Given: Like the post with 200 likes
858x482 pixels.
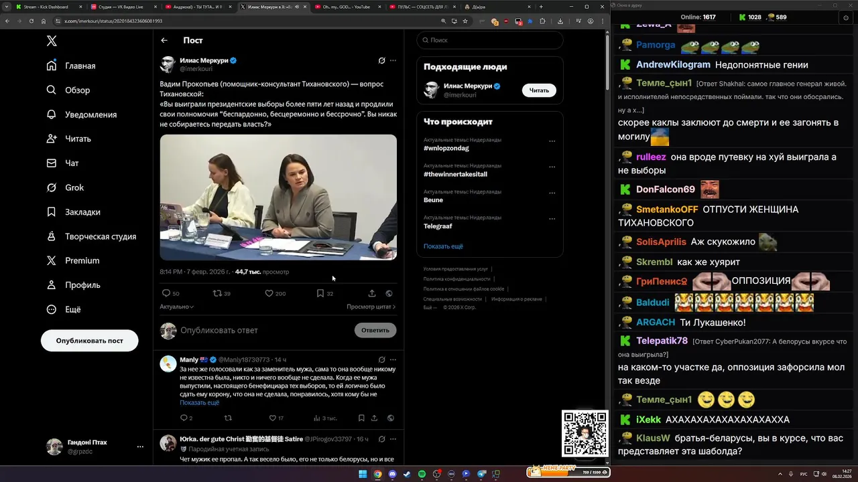Looking at the screenshot, I should pos(269,293).
